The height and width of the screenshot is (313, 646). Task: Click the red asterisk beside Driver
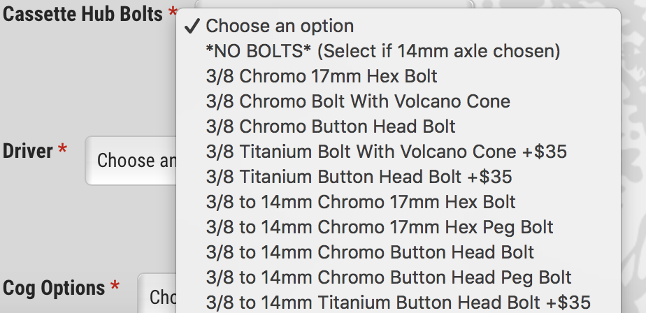pos(63,149)
